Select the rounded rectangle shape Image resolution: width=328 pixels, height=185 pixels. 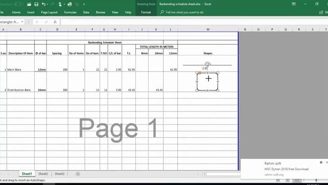[207, 82]
